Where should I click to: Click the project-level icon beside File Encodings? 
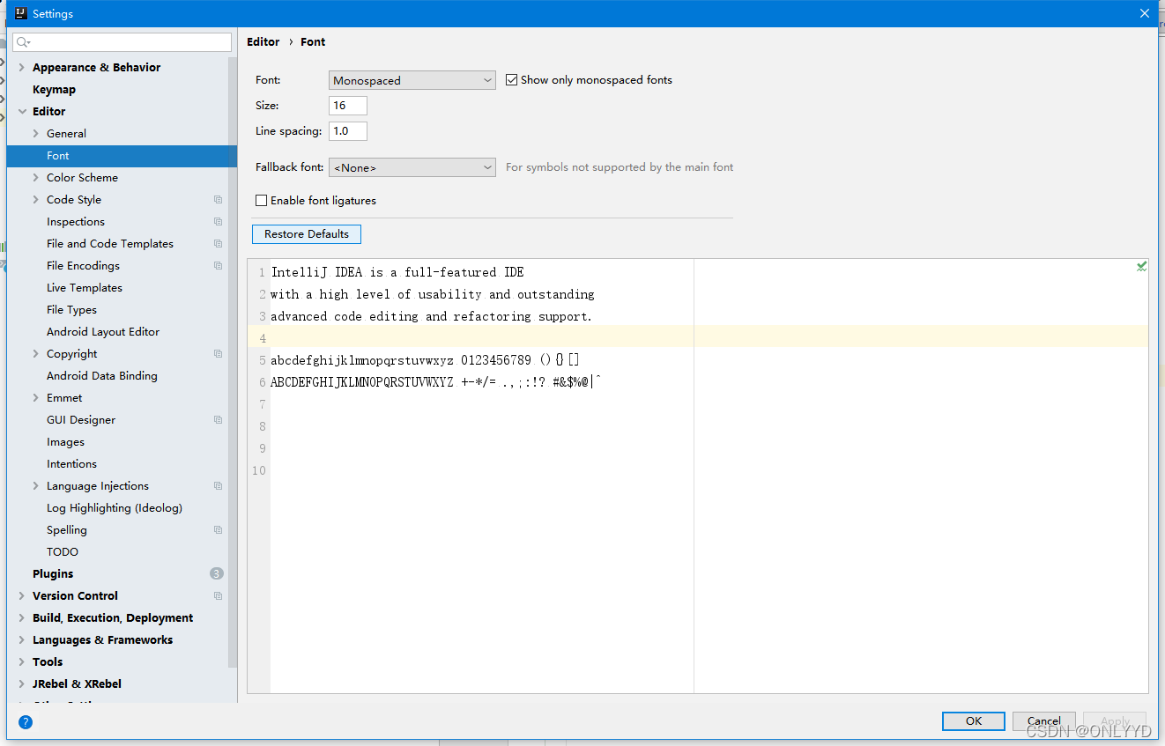click(218, 266)
